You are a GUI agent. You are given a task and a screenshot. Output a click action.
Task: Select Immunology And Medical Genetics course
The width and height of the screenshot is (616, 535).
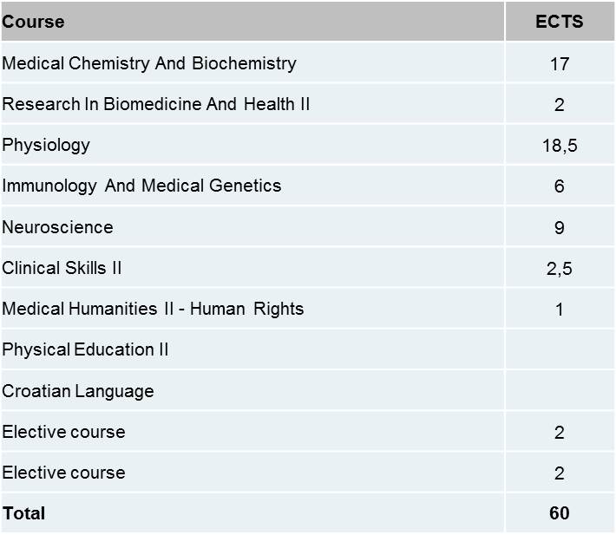coord(141,186)
